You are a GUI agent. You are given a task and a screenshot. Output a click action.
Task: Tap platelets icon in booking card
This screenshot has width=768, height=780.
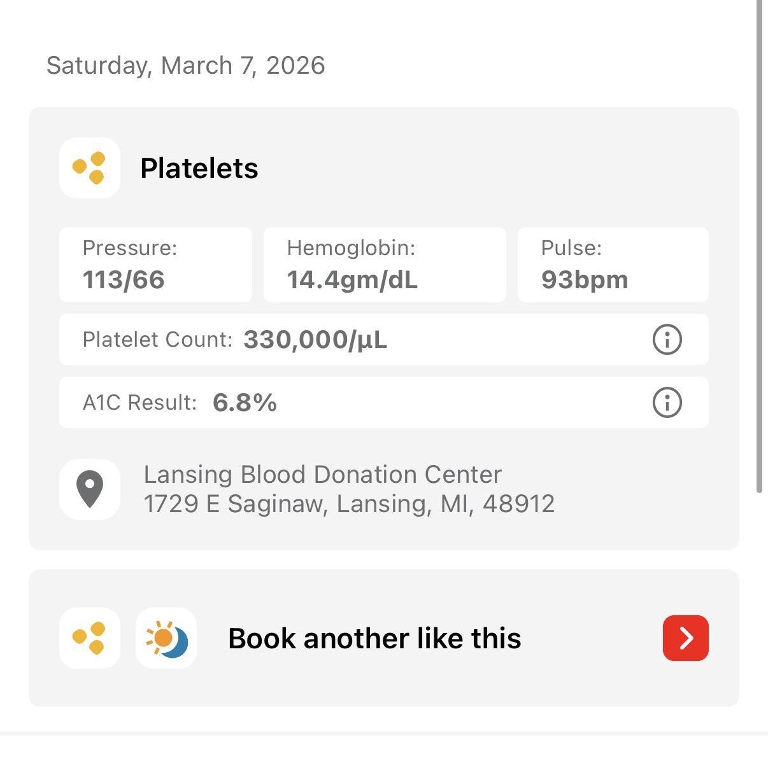pos(90,637)
